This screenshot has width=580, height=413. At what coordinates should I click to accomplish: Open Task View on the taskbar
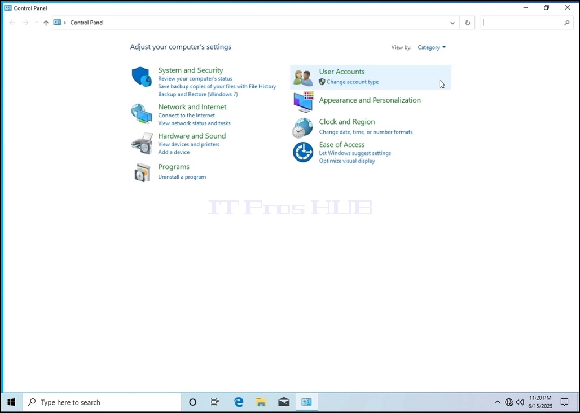click(214, 402)
